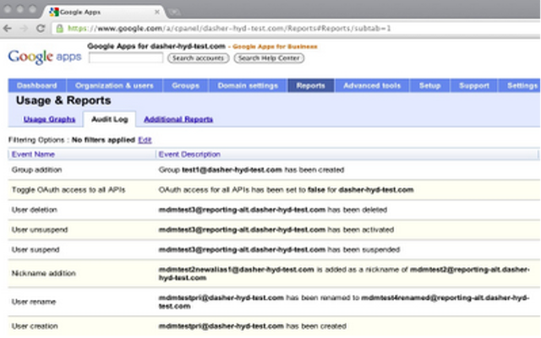Select the User unsuspend event row
The width and height of the screenshot is (541, 338).
click(274, 230)
